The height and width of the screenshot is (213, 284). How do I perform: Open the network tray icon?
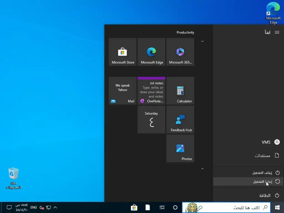coord(48,207)
